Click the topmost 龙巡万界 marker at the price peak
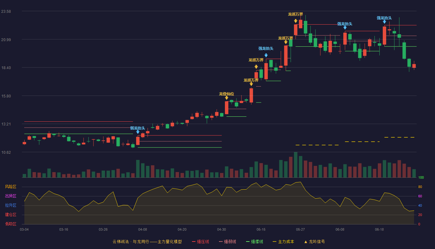435x249 pixels. [x=295, y=21]
